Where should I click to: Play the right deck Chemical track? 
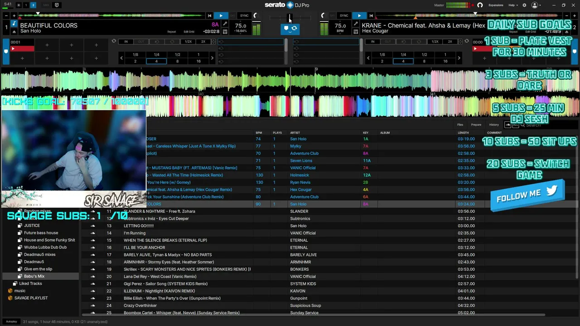point(359,16)
